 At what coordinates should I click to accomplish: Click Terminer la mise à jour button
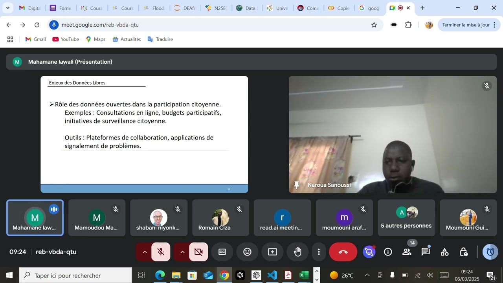coord(469,25)
